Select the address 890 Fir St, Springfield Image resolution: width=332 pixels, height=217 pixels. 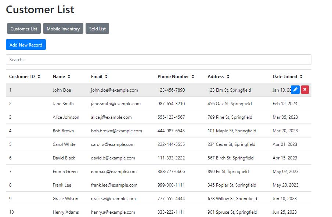228,171
